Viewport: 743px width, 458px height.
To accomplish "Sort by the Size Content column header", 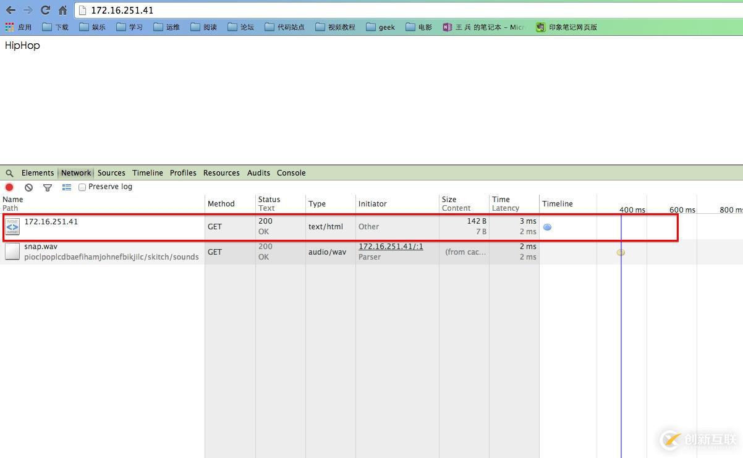I will point(464,204).
